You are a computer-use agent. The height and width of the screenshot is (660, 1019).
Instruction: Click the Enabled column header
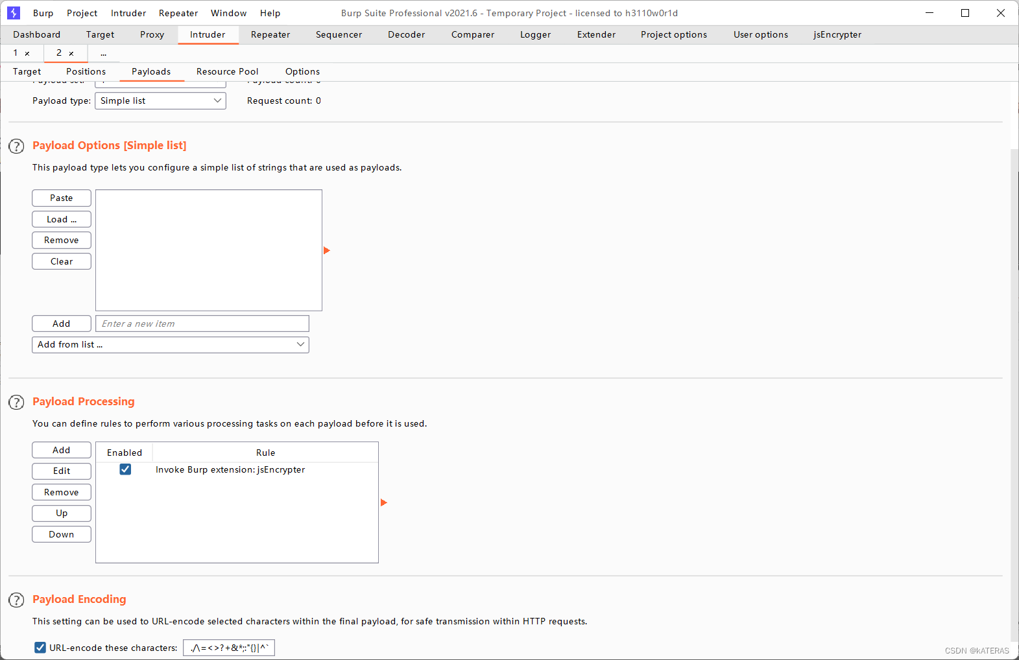click(x=125, y=453)
